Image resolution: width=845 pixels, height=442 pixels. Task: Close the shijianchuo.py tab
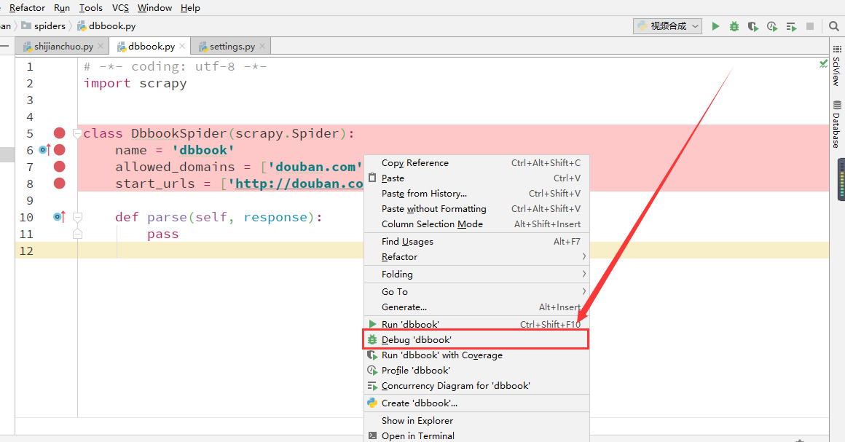[x=101, y=47]
